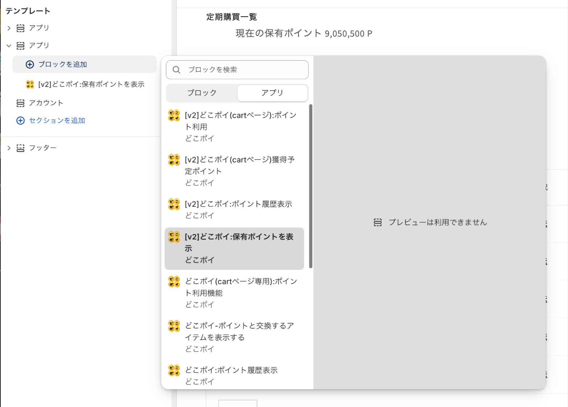Click the フッター section icon

(x=21, y=148)
